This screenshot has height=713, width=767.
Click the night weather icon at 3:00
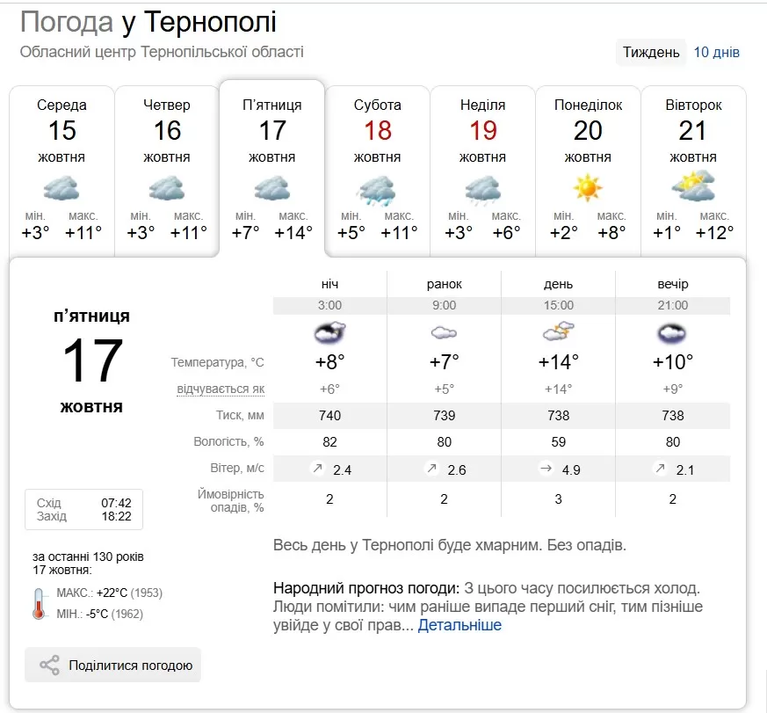click(329, 332)
